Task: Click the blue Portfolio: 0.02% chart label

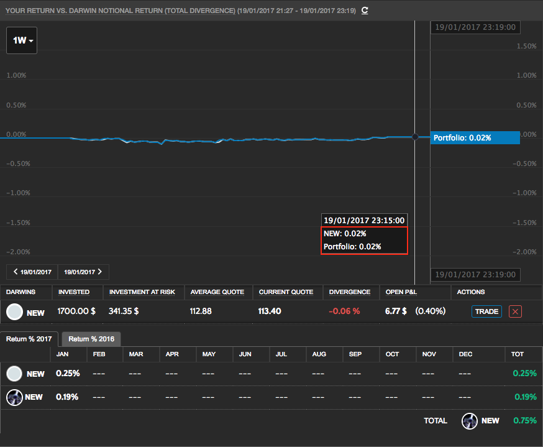Action: coord(475,137)
